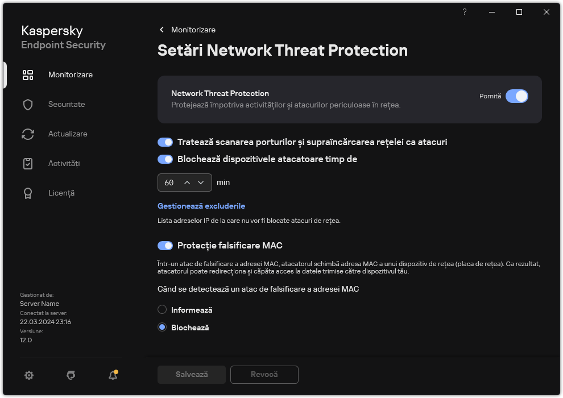
Task: Increase blocking minutes with up arrow
Action: (x=187, y=182)
